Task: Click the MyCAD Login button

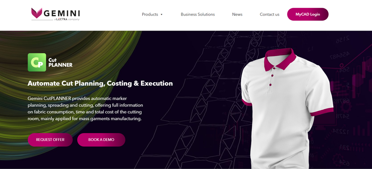Action: click(x=308, y=14)
